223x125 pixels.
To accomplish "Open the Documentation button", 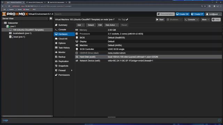I will pyautogui.click(x=166, y=14).
